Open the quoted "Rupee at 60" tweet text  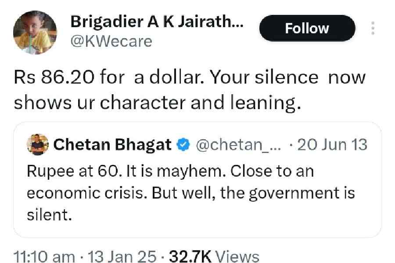click(x=170, y=172)
